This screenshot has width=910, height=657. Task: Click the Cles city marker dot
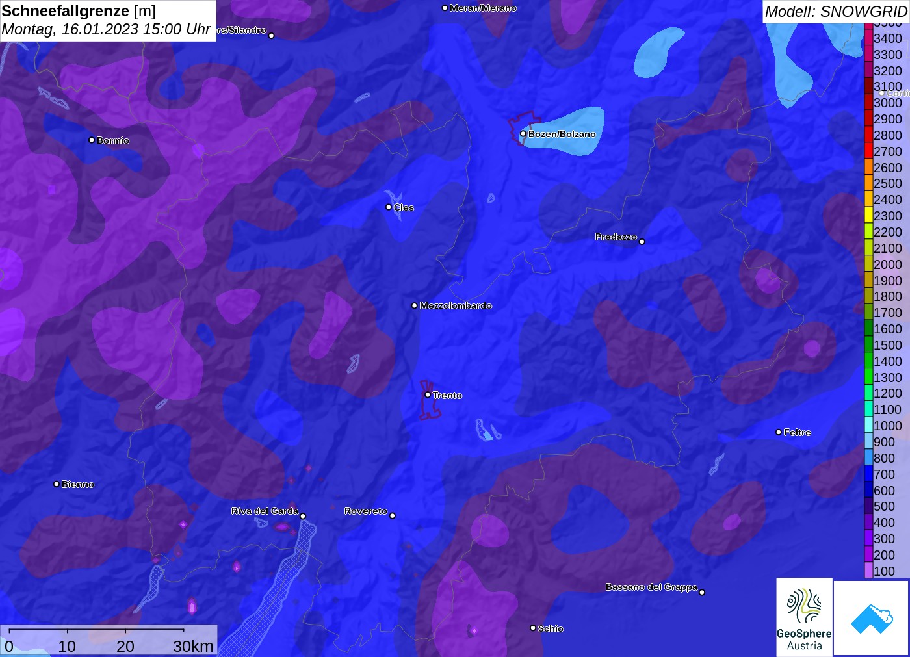pos(389,207)
